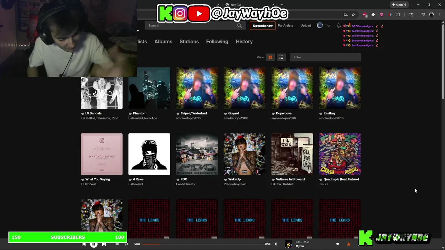The height and width of the screenshot is (250, 445).
Task: Switch to the Following tab
Action: point(217,41)
